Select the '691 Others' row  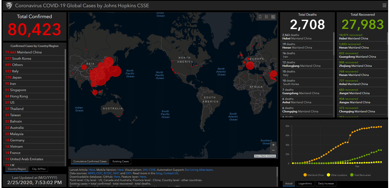coord(34,65)
